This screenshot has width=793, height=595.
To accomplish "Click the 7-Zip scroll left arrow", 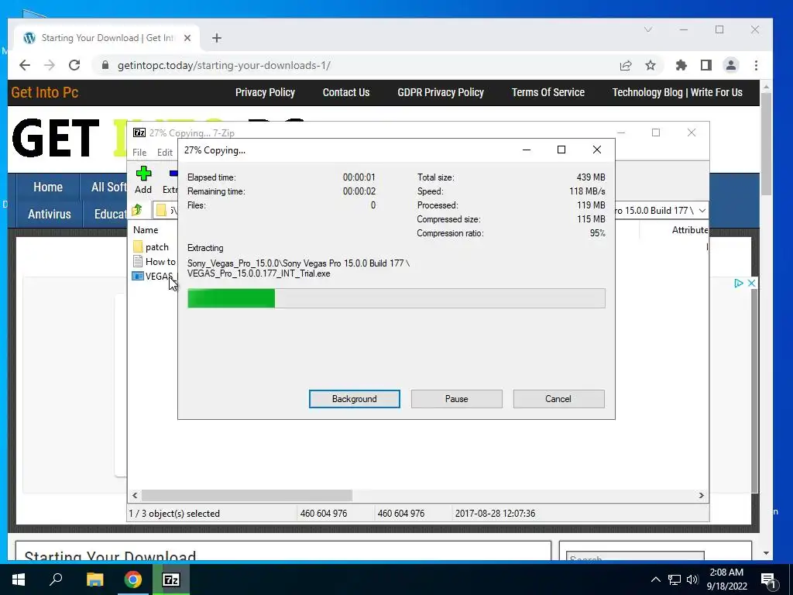I will [135, 495].
